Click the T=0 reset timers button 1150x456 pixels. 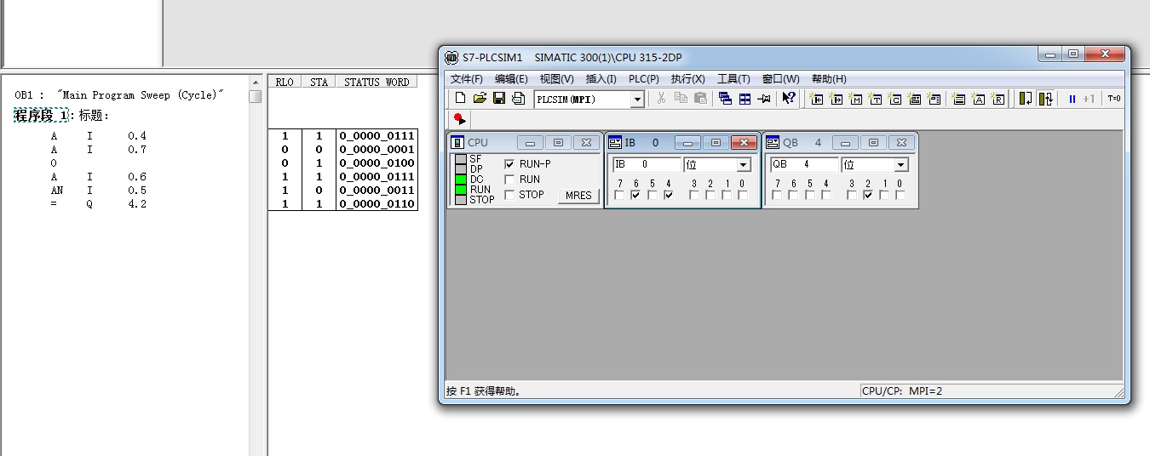(x=1114, y=99)
